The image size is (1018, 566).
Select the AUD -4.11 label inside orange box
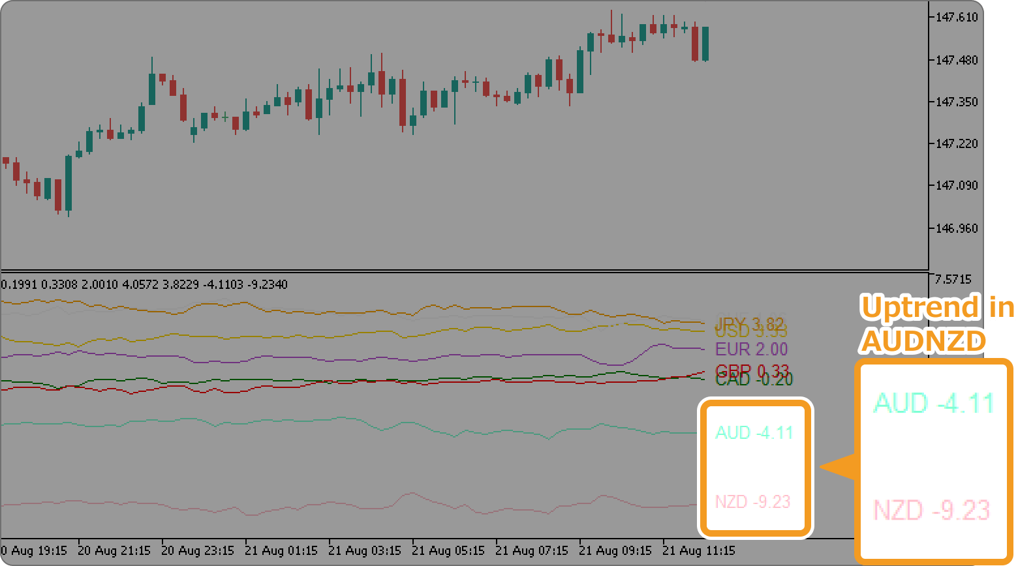click(755, 432)
